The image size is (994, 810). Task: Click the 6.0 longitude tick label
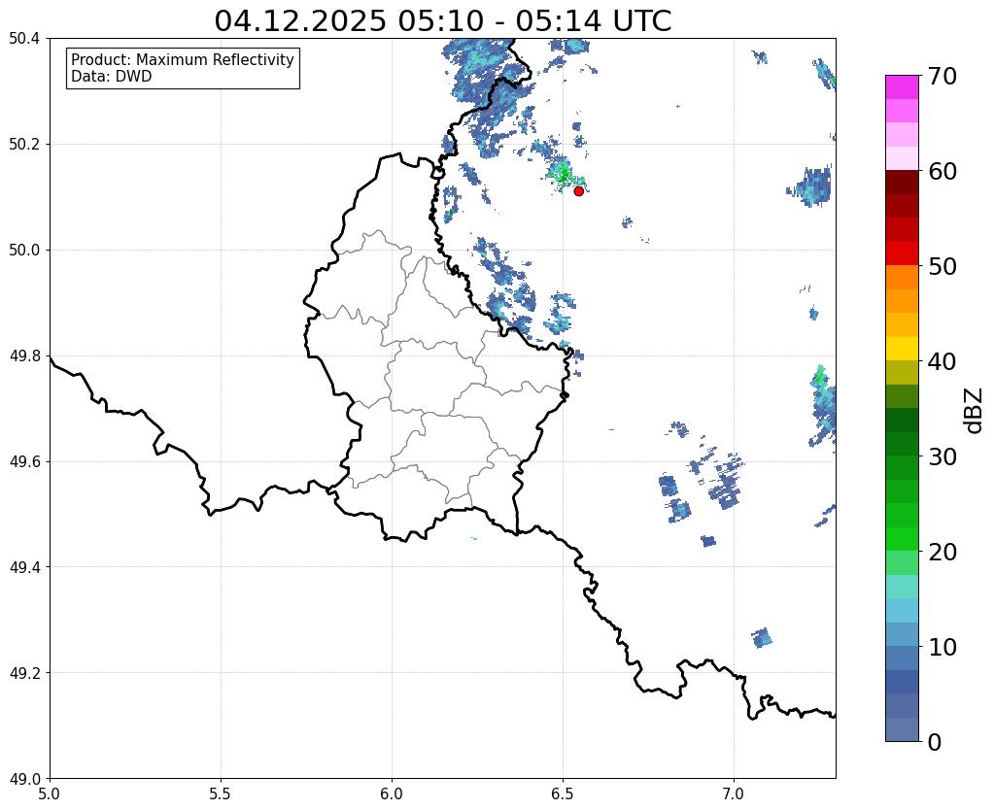[x=392, y=793]
